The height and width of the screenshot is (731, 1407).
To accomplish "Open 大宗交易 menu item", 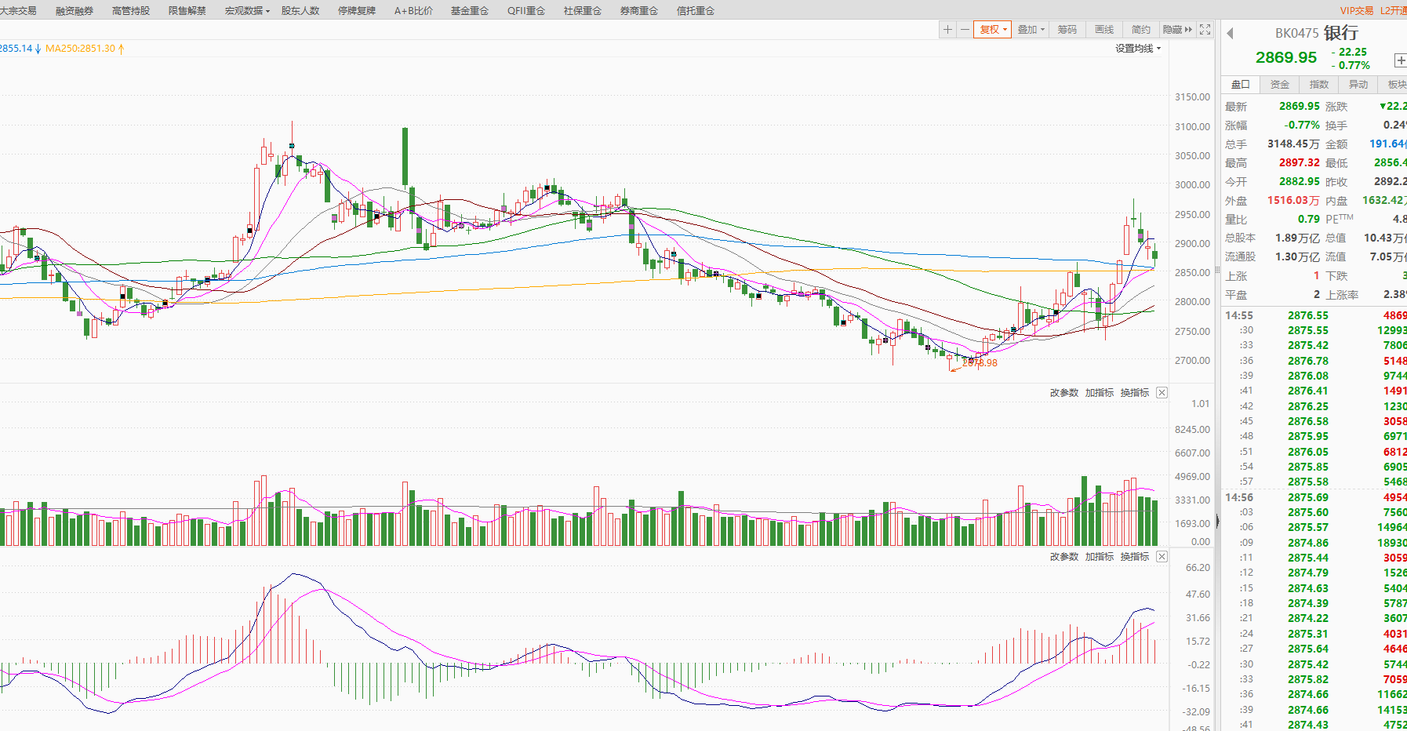I will 17,11.
